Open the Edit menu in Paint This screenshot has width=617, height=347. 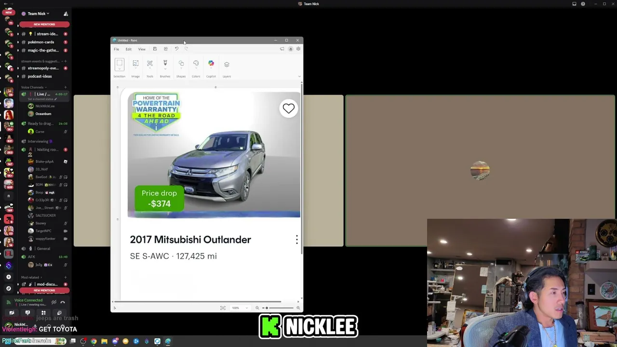(129, 49)
